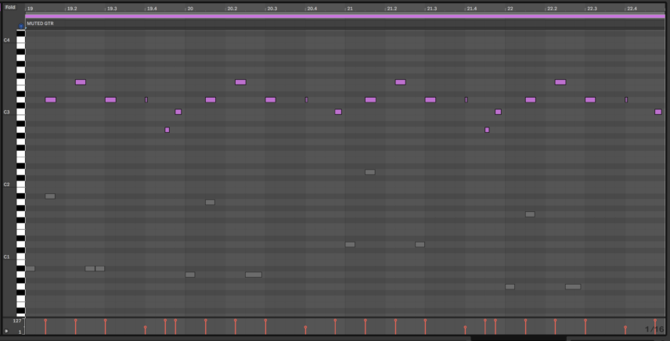Select the MUTED GTR clip label
Viewport: 670px width, 341px height.
point(41,23)
